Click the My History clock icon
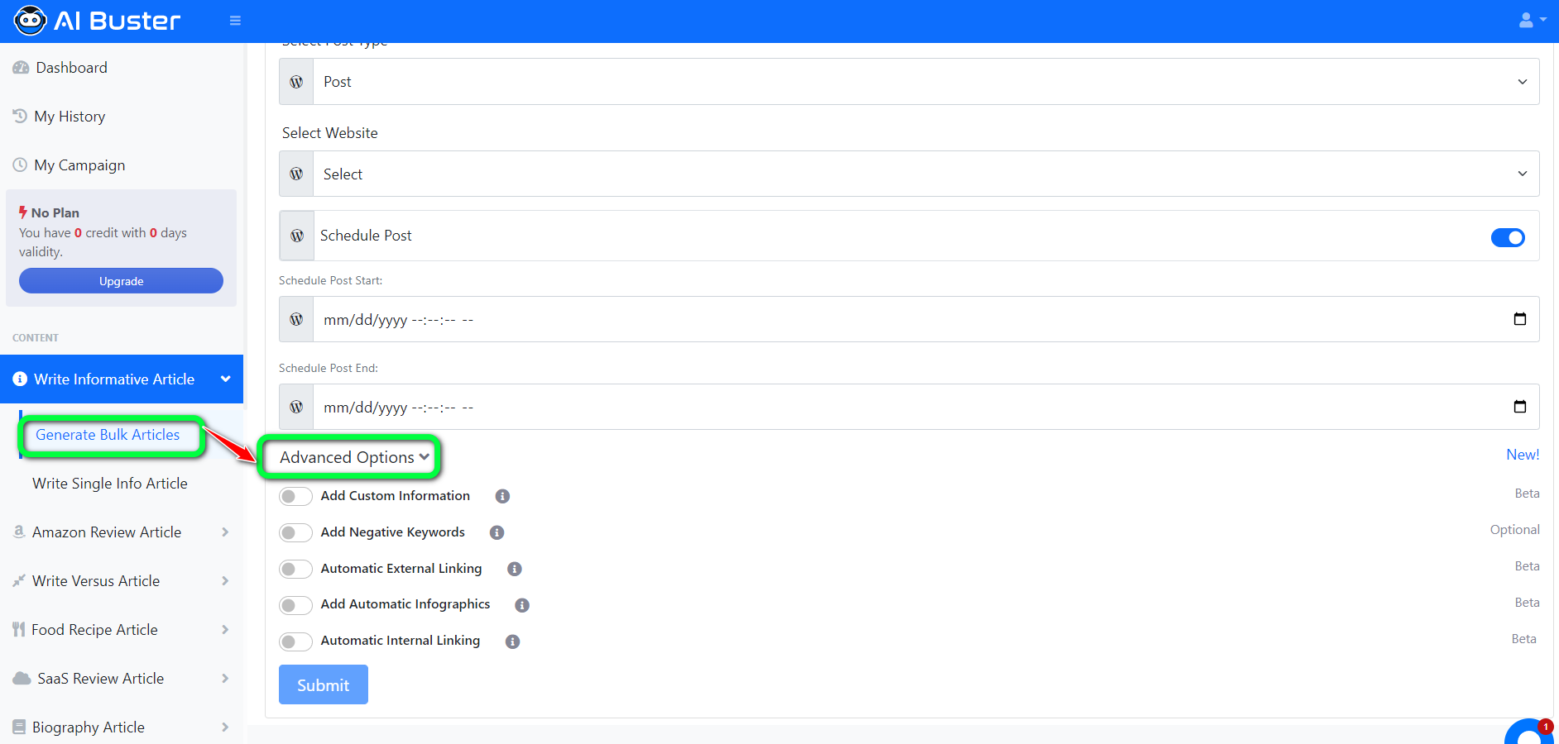Viewport: 1559px width, 744px height. pos(20,116)
